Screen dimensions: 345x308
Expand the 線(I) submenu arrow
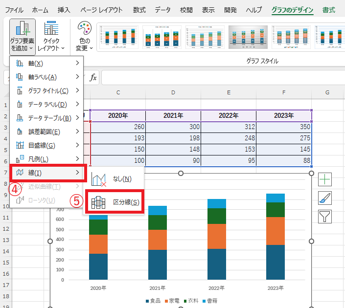[x=77, y=173]
